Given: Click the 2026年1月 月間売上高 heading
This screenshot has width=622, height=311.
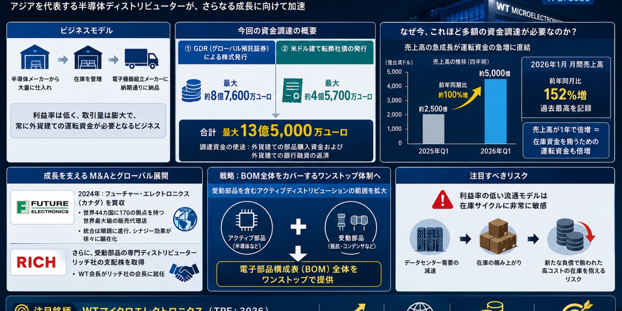Looking at the screenshot, I should (567, 64).
